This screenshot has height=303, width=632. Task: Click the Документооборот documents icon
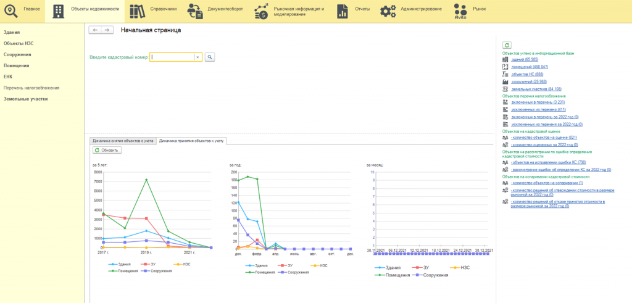pyautogui.click(x=196, y=11)
